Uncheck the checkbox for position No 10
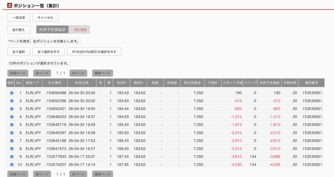Screen dimensions: 334x177 (12, 164)
